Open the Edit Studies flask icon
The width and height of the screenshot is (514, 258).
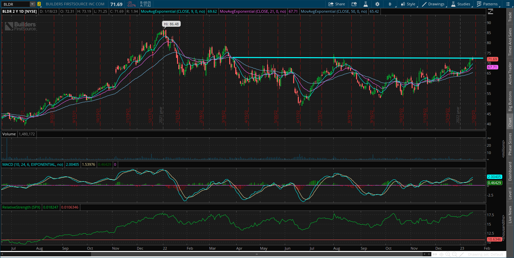click(366, 4)
